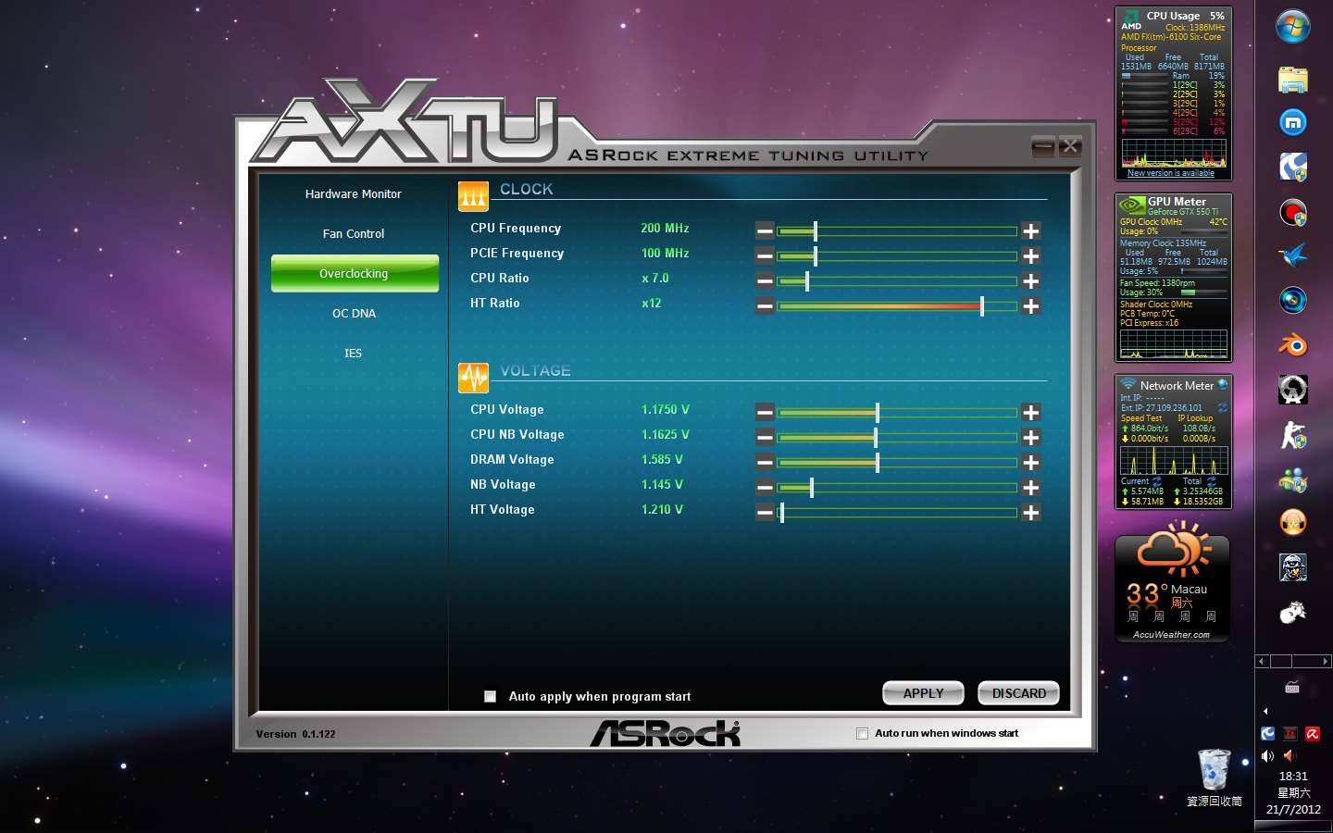The image size is (1333, 833).
Task: Reduce CPU NB Voltage with minus button
Action: tap(765, 437)
